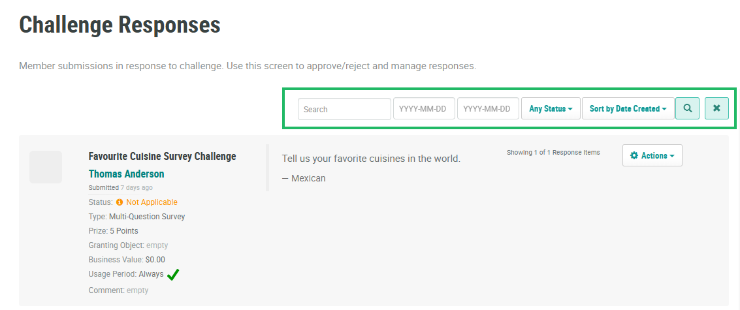Click the 'Tell us your favorite cuisines' question text
The width and height of the screenshot is (740, 310).
pos(371,159)
